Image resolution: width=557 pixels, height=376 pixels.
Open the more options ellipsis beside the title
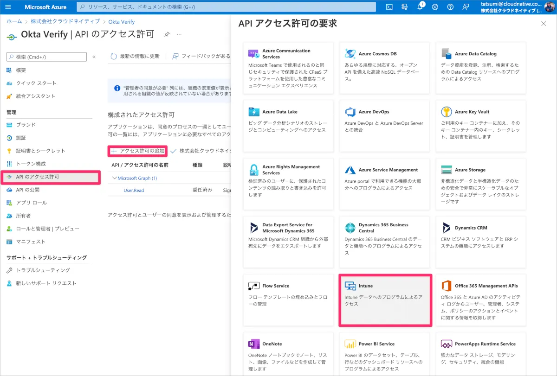click(179, 35)
